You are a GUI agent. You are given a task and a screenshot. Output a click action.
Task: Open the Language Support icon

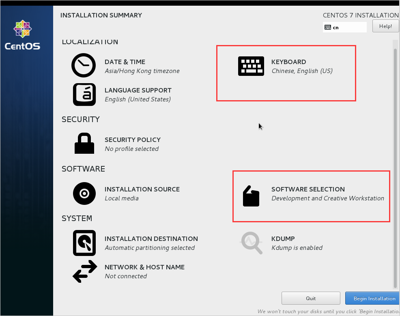pos(84,95)
